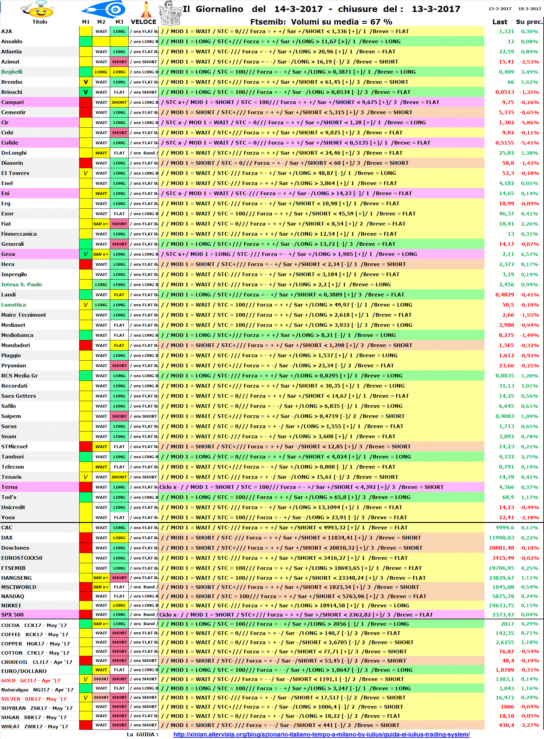The height and width of the screenshot is (739, 544).
Task: Click the 6,57% change for Geox
Action: [x=529, y=254]
